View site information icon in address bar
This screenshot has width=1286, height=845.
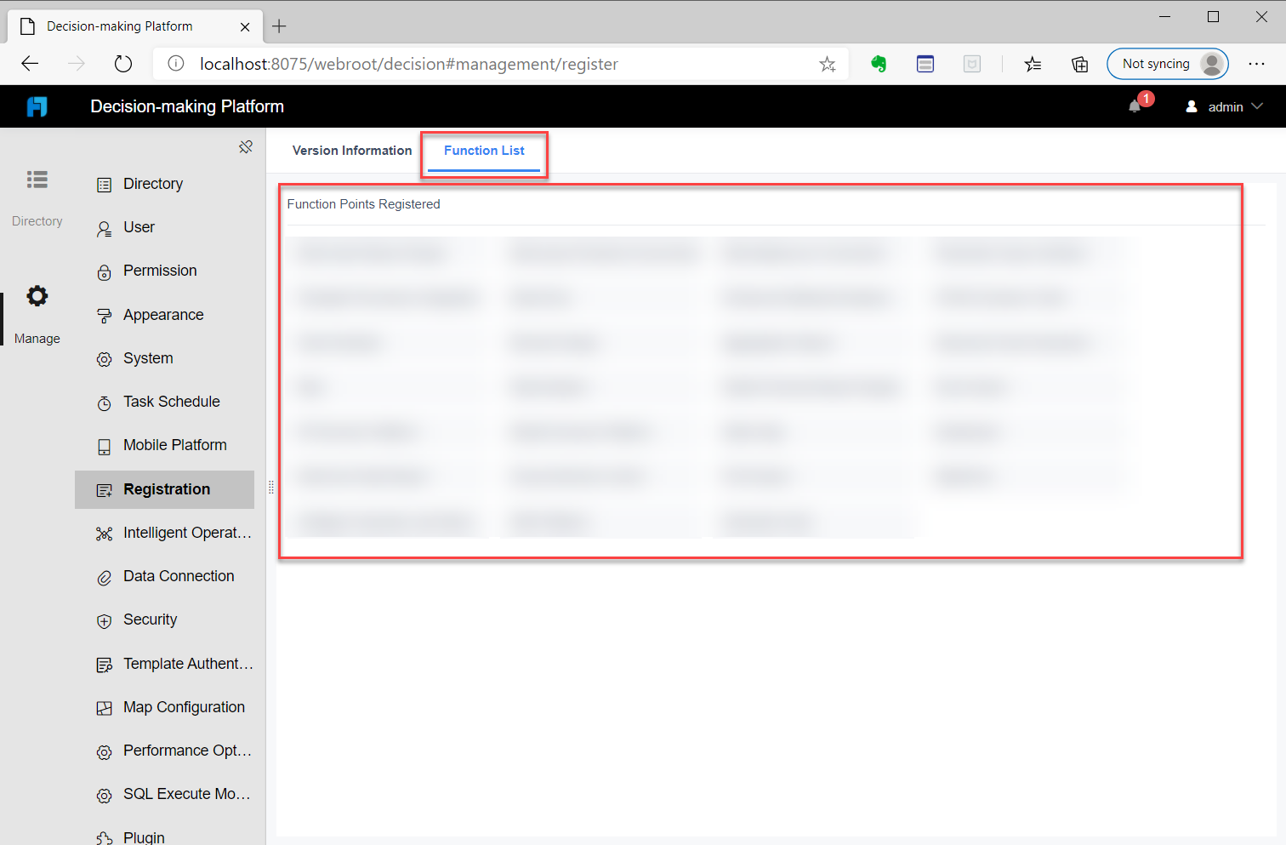point(176,64)
